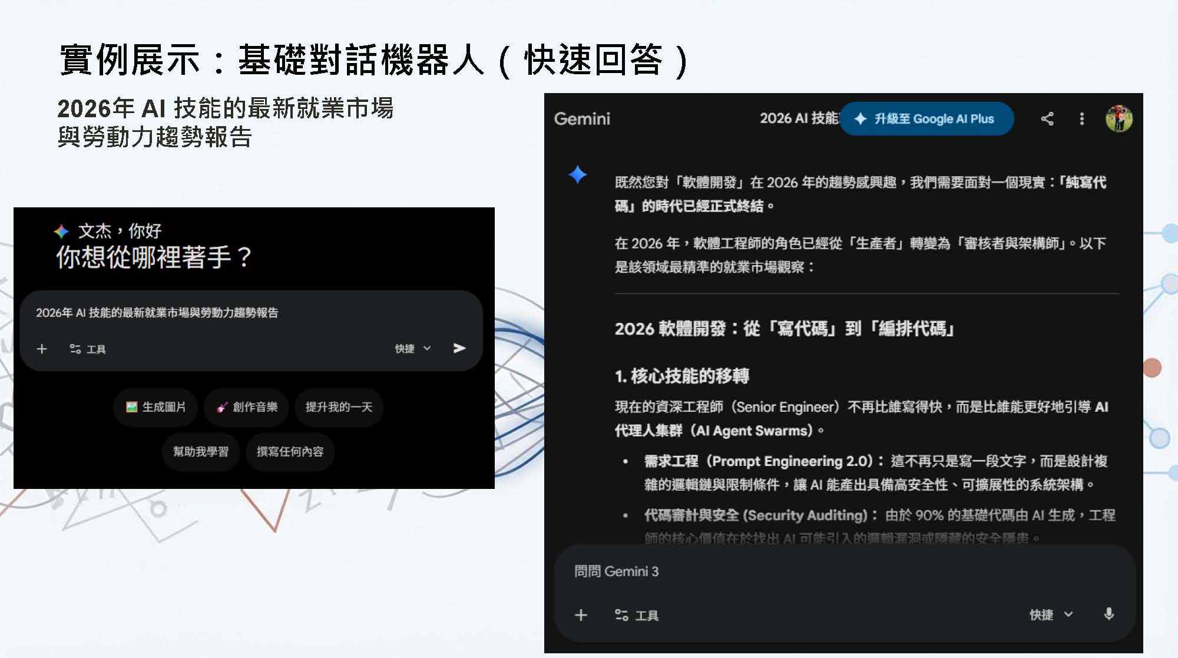Screen dimensions: 1178x658
Task: Click the plus icon beside 問問 Gemini 3
Action: pos(581,615)
